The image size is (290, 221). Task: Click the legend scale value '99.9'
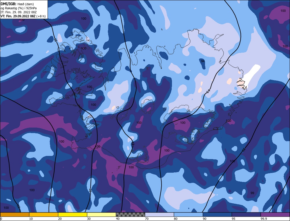click(264, 219)
